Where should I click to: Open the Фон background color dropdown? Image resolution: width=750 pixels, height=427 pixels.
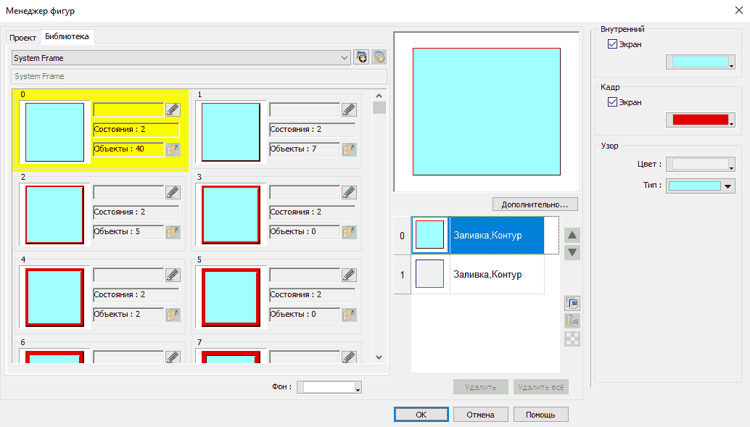[329, 387]
